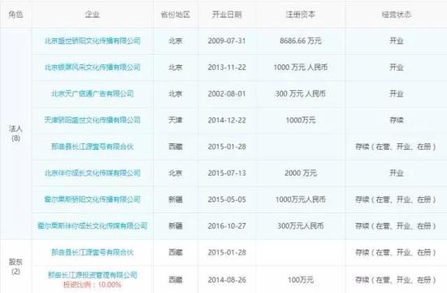Select 北京 region in 2009-07-31 row
This screenshot has height=293, width=447.
176,41
